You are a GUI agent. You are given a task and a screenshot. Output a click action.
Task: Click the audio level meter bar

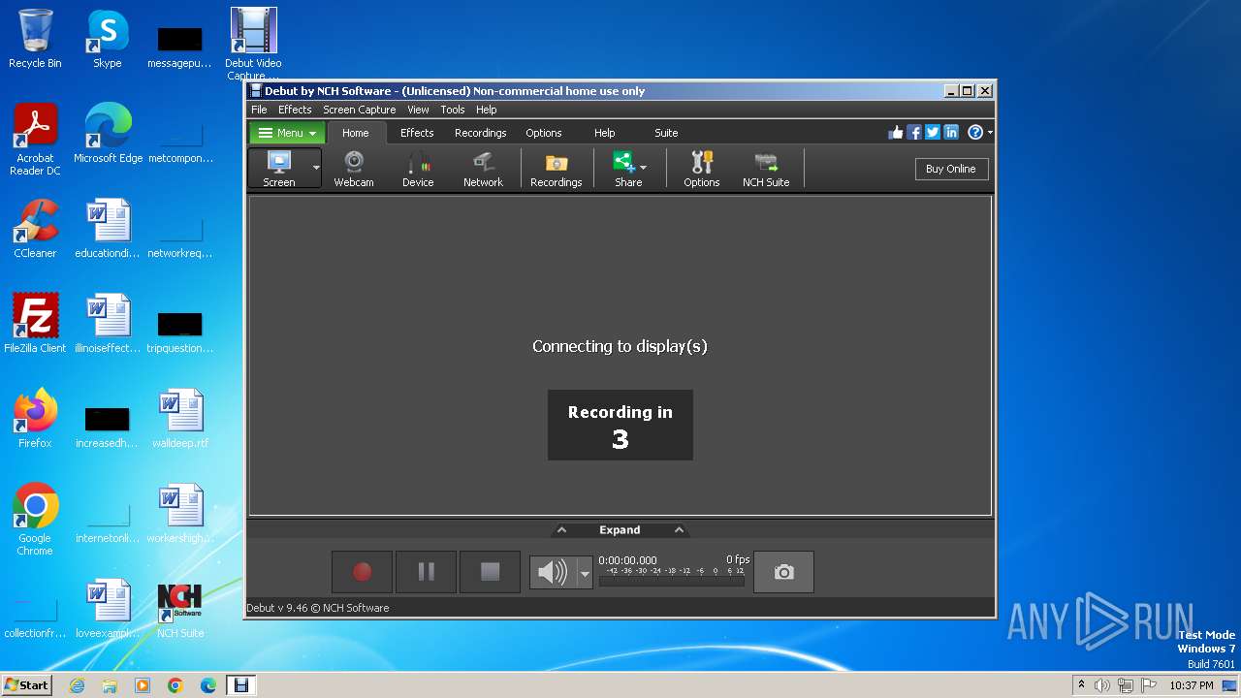[672, 582]
